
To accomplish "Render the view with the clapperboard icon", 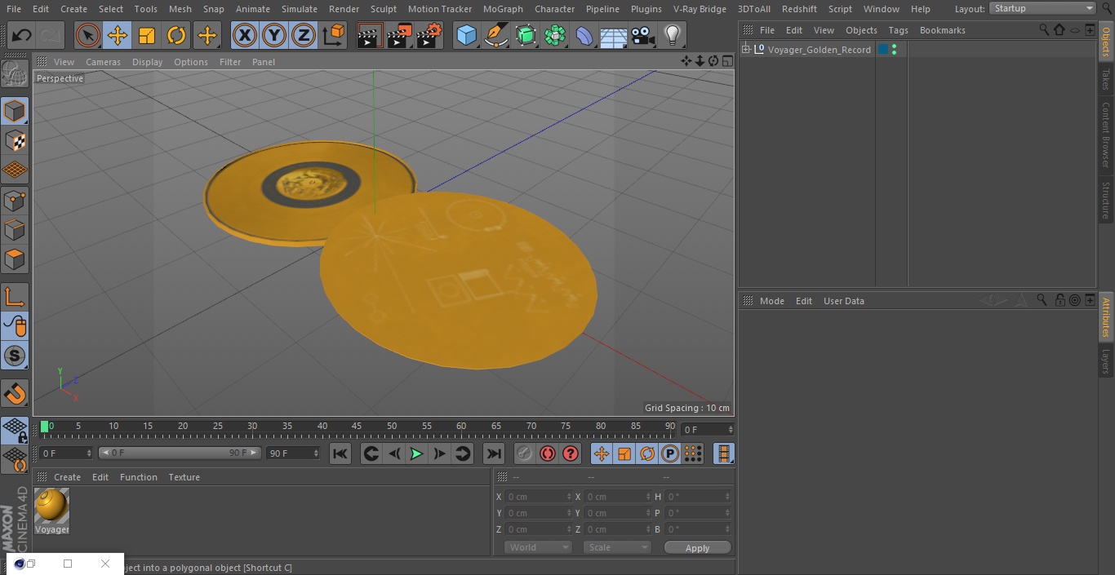I will [370, 36].
